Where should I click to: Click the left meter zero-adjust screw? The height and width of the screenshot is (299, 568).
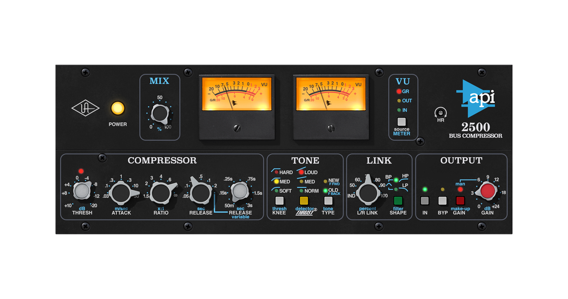coord(237,128)
